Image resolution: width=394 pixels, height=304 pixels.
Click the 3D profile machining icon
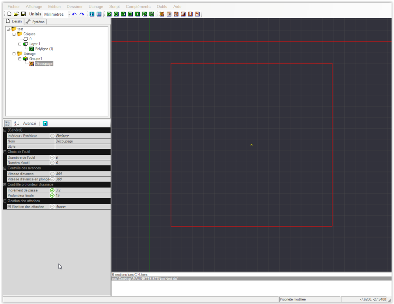[x=183, y=14]
